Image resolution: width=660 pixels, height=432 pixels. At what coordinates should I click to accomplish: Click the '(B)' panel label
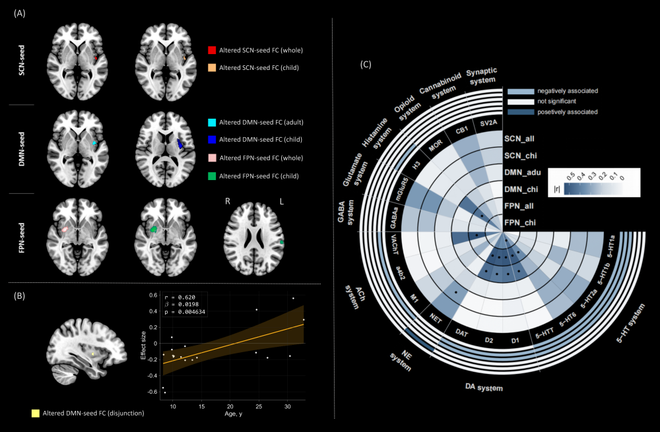tap(19, 295)
